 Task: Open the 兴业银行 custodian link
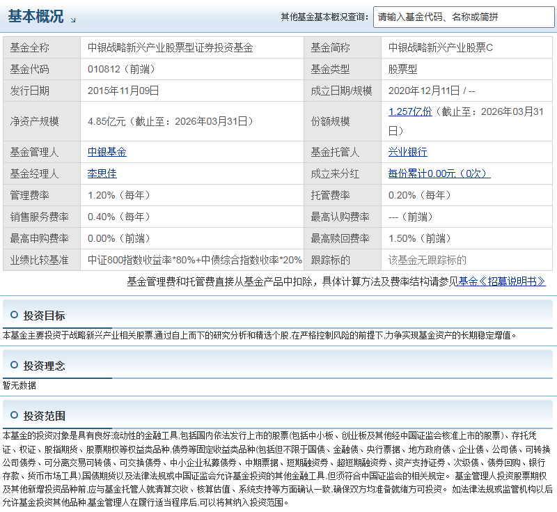click(407, 152)
